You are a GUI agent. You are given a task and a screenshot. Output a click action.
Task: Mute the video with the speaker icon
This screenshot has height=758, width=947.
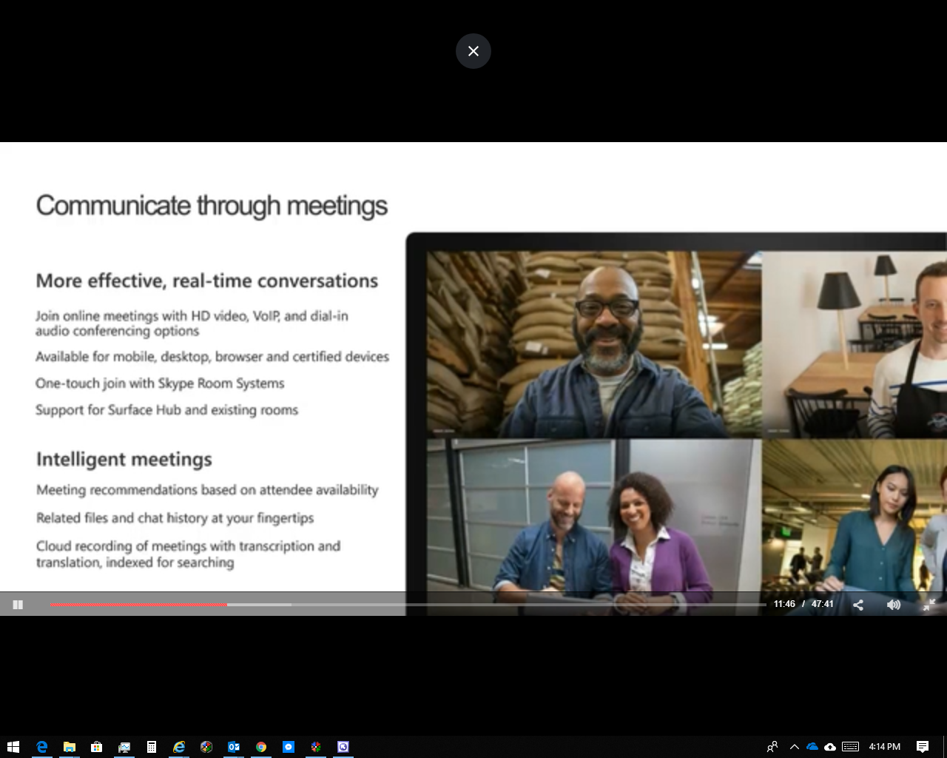[x=894, y=605]
